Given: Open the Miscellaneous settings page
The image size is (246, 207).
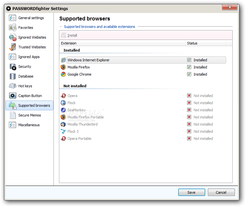Looking at the screenshot, I should click(30, 125).
